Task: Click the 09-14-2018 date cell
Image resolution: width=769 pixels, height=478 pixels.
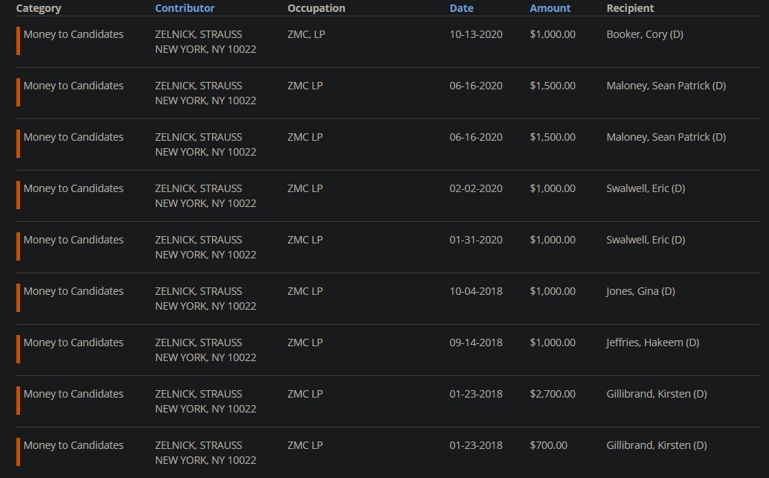Action: coord(475,342)
